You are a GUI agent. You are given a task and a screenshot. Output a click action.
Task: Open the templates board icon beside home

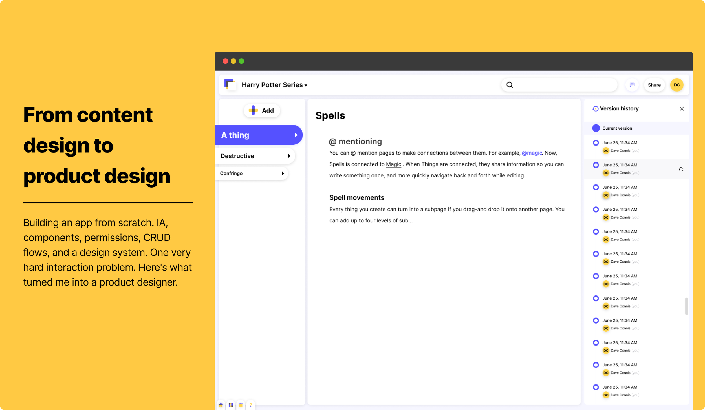coord(231,405)
